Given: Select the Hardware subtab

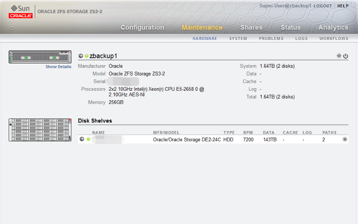Looking at the screenshot, I should (x=205, y=39).
